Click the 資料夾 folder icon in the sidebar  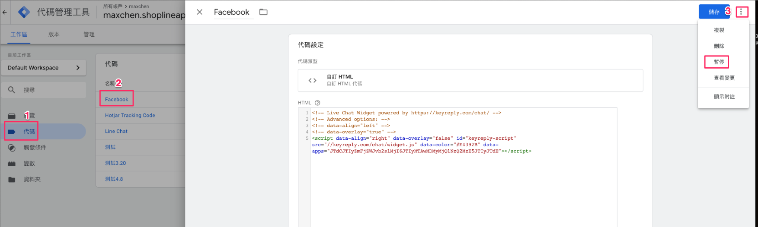12,180
